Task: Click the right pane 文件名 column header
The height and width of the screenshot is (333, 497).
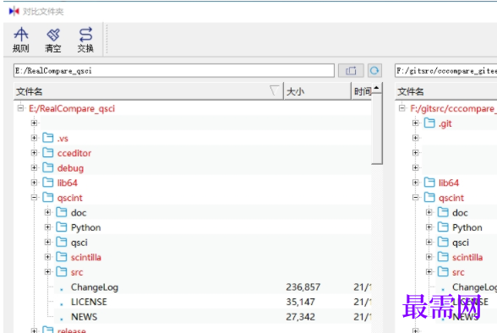Action: coord(446,91)
